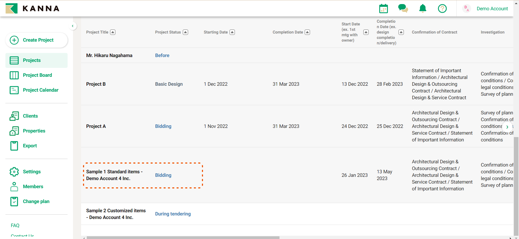This screenshot has height=239, width=519.
Task: Toggle sort on Starting Date column
Action: 232,32
